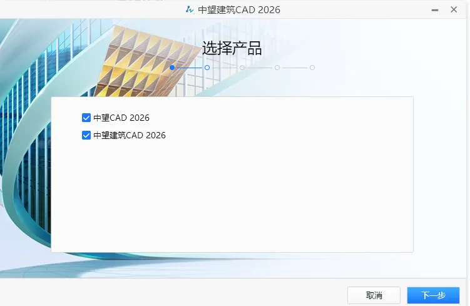Click the 选择产品 heading

[232, 48]
